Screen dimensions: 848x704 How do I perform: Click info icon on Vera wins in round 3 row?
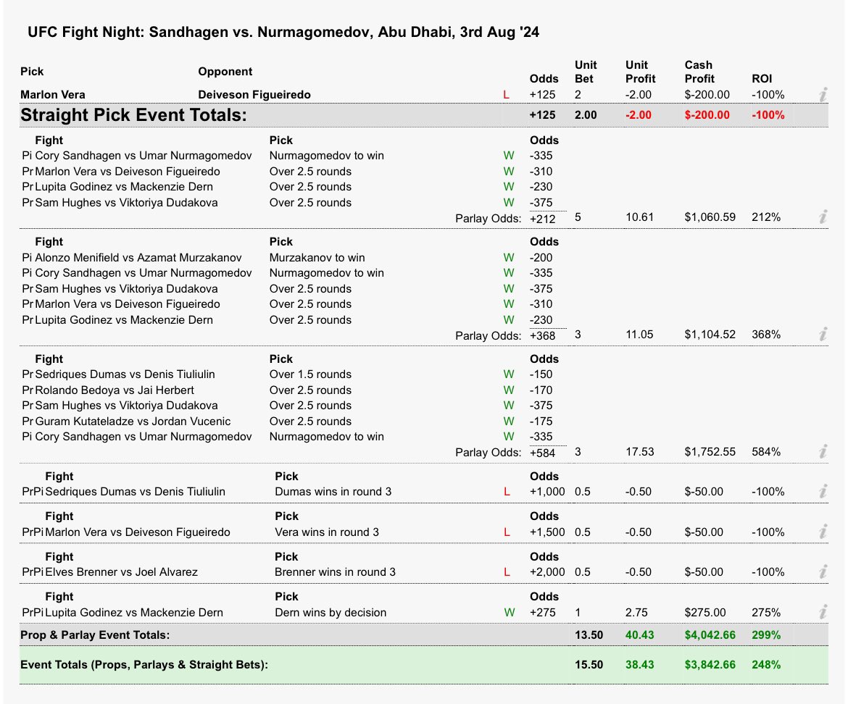[x=823, y=532]
